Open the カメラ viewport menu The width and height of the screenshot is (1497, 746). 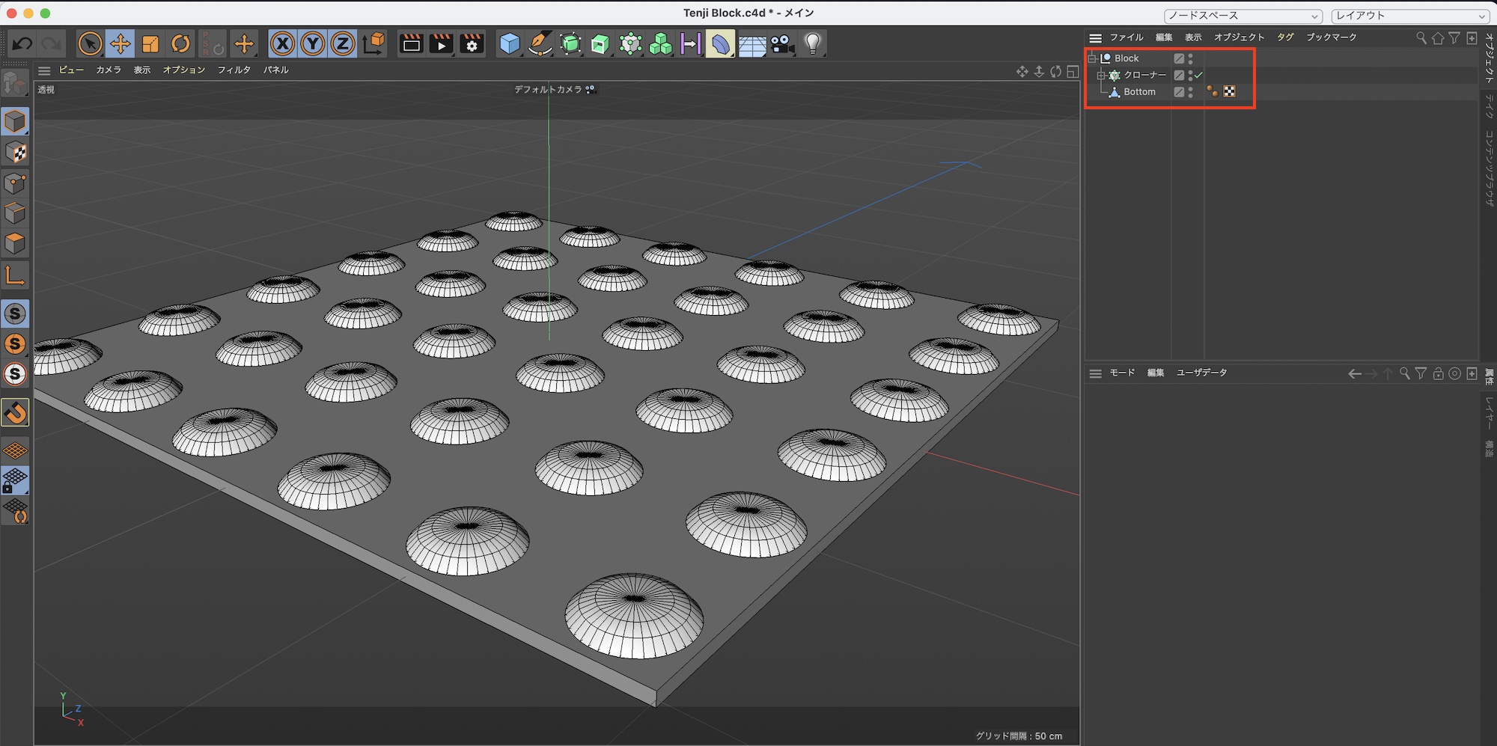(109, 70)
